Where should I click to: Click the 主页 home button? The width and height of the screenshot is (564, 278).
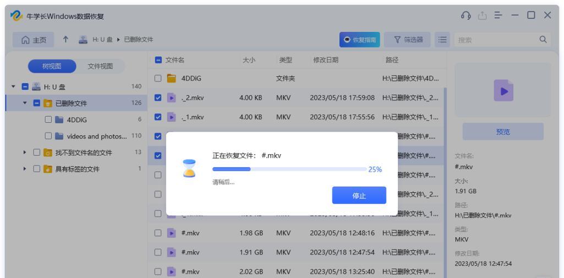point(34,40)
